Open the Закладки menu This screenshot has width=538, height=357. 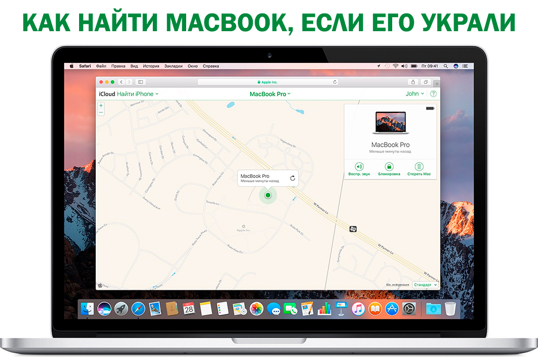pyautogui.click(x=173, y=66)
